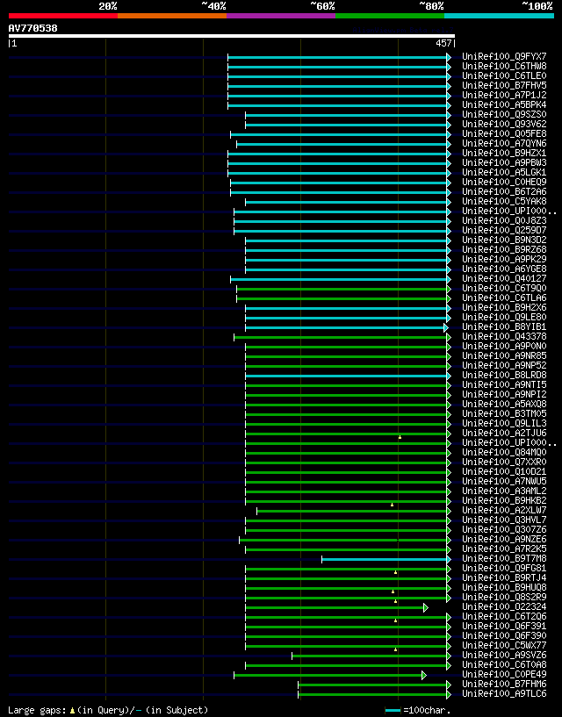Click the 'Large gaps' legend text
Image resolution: width=562 pixels, height=717 pixels.
(x=38, y=710)
